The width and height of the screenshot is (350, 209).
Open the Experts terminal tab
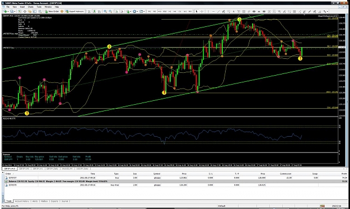54,201
